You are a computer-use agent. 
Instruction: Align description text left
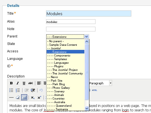tap(39, 83)
